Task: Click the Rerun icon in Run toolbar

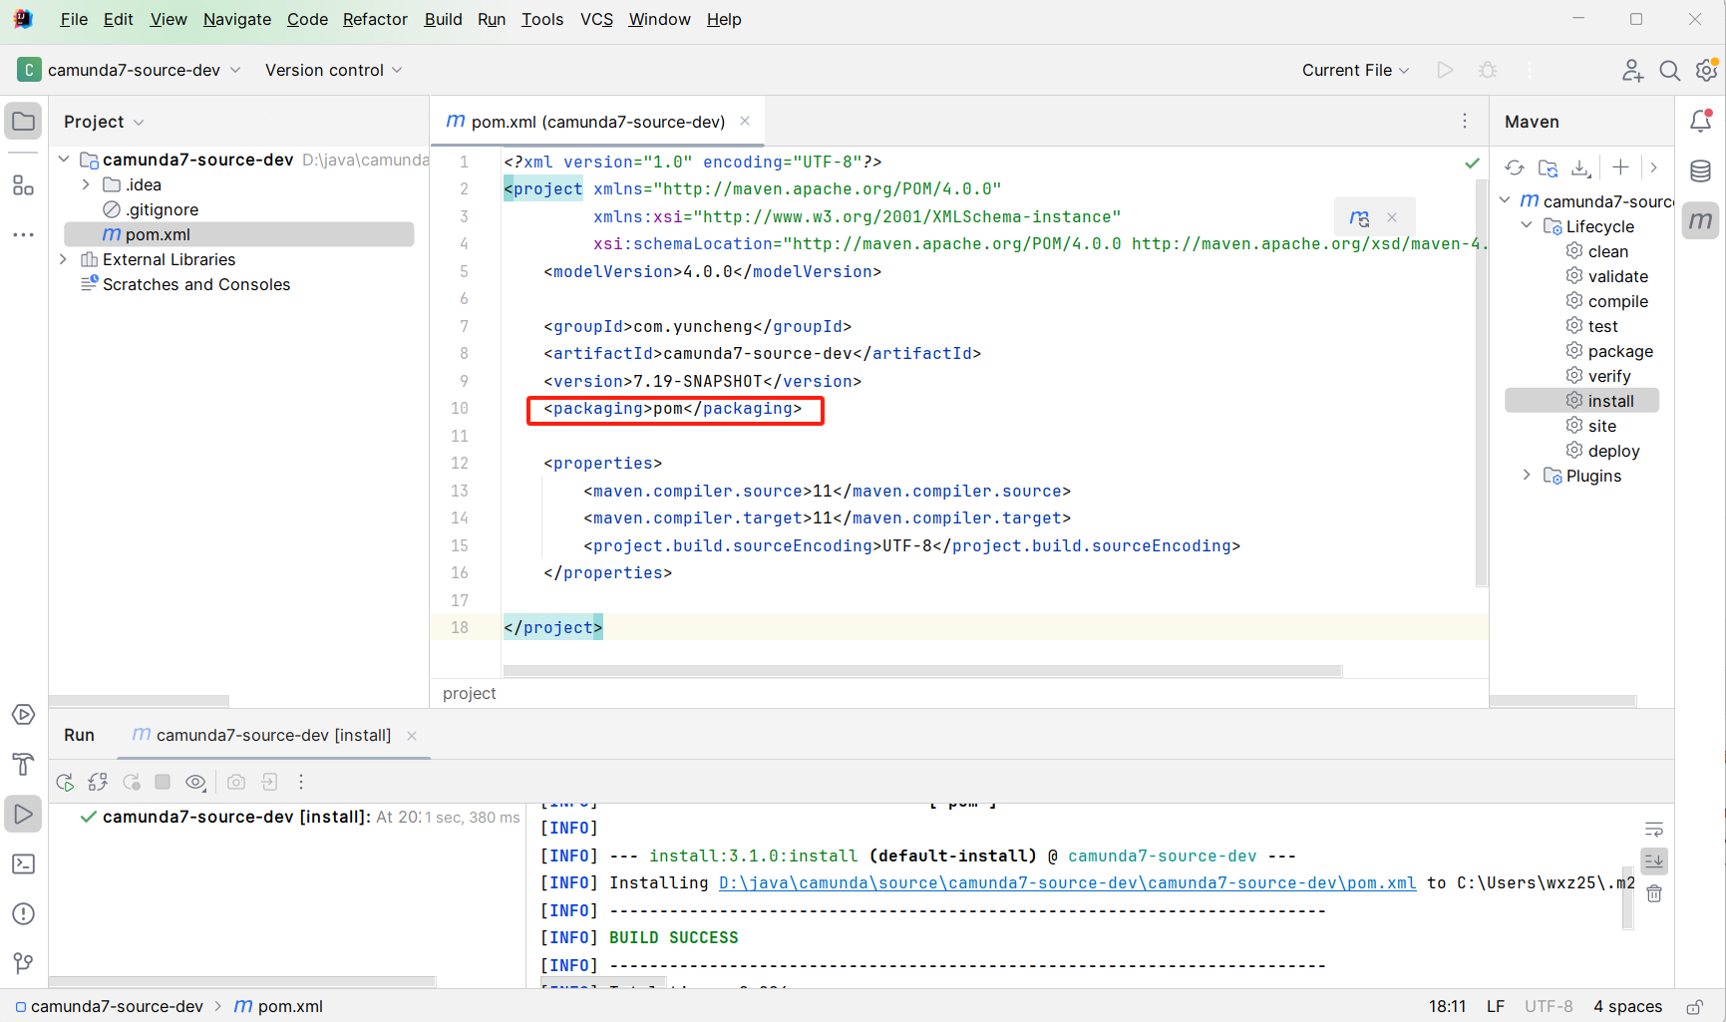Action: pos(65,783)
